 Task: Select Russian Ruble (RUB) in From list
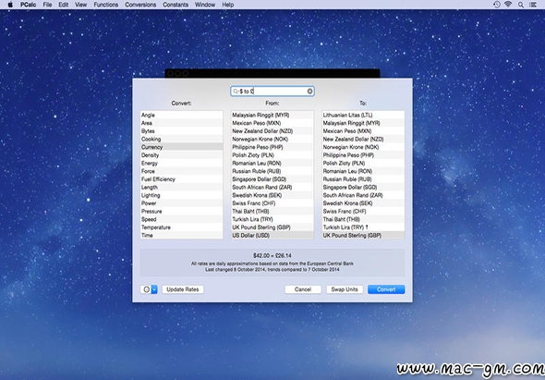pyautogui.click(x=272, y=171)
